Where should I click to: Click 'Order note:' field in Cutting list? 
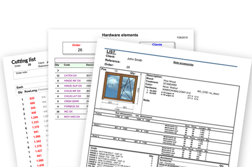click(x=22, y=73)
